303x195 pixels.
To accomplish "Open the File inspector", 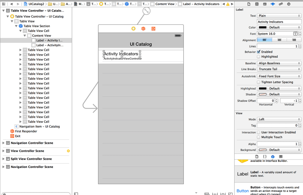I will pos(249,4).
